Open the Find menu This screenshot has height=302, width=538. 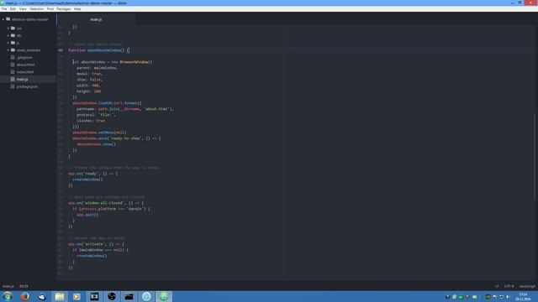50,9
